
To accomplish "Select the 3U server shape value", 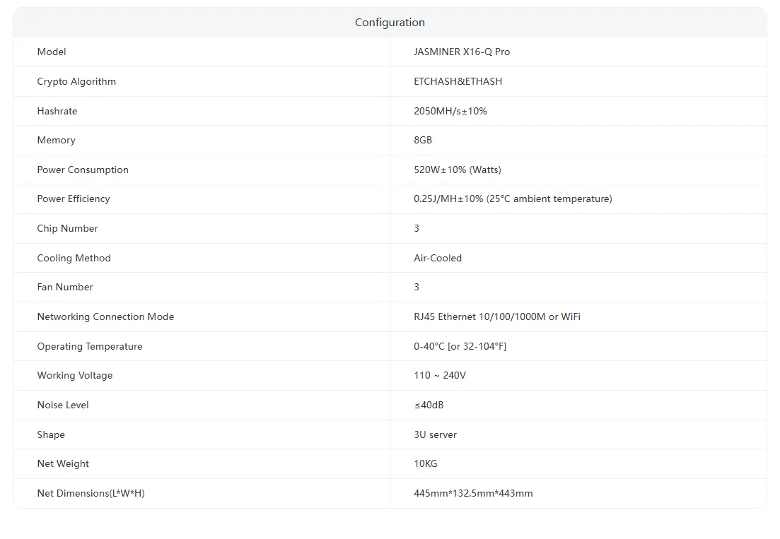I will tap(435, 434).
